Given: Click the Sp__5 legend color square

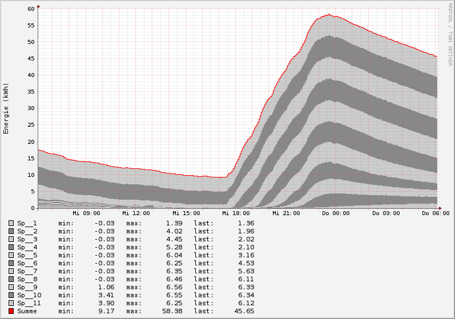Looking at the screenshot, I should (x=11, y=255).
